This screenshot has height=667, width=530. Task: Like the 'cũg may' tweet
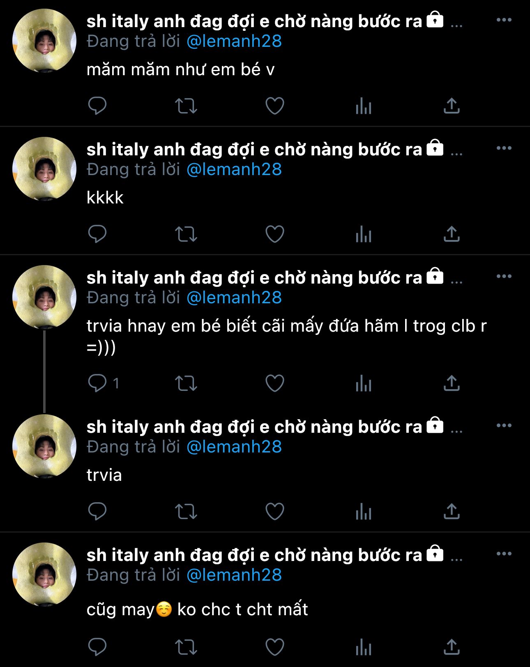275,647
